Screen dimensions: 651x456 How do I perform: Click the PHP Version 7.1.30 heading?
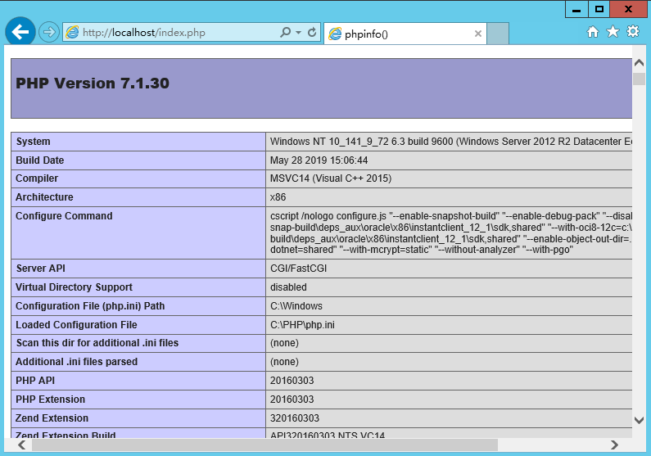pyautogui.click(x=93, y=84)
